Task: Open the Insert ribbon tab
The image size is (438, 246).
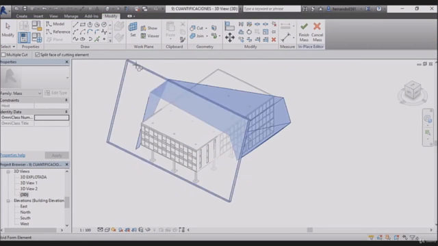Action: pyautogui.click(x=38, y=16)
